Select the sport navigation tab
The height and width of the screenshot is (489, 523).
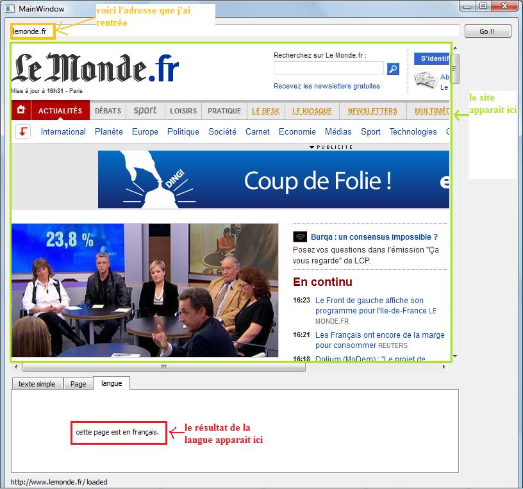click(x=145, y=110)
